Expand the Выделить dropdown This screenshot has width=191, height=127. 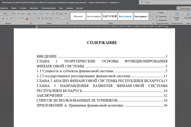pyautogui.click(x=168, y=20)
